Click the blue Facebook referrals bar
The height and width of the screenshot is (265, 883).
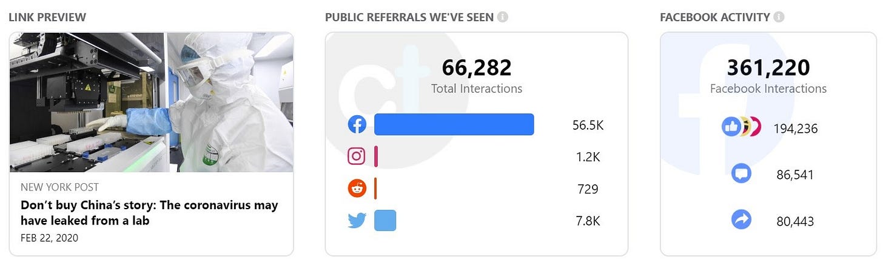pos(454,124)
